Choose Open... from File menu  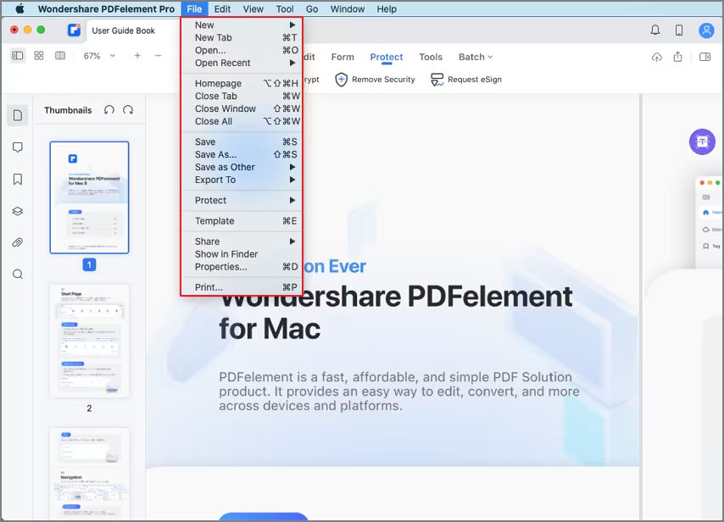(x=242, y=50)
